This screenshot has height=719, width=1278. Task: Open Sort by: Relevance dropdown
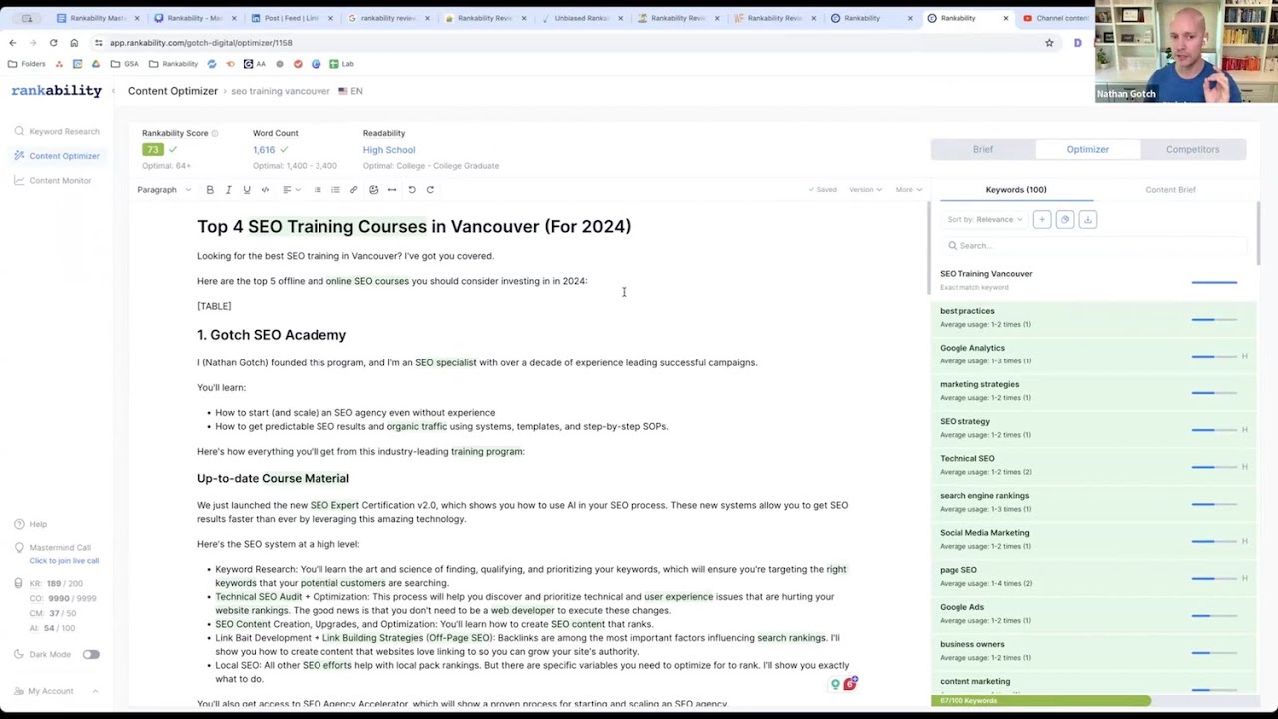point(985,219)
